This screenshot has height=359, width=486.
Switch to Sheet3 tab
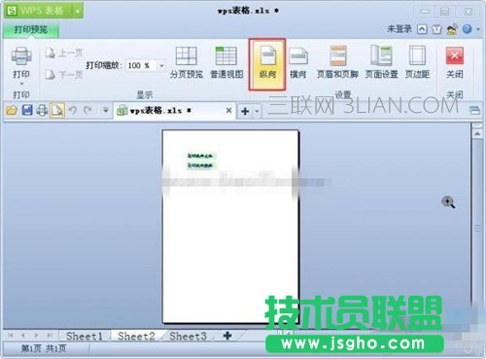click(x=188, y=336)
